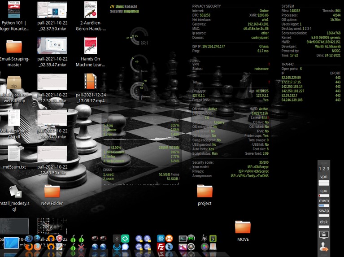Open the audacity-starter-website.zip archive

[x=14, y=83]
